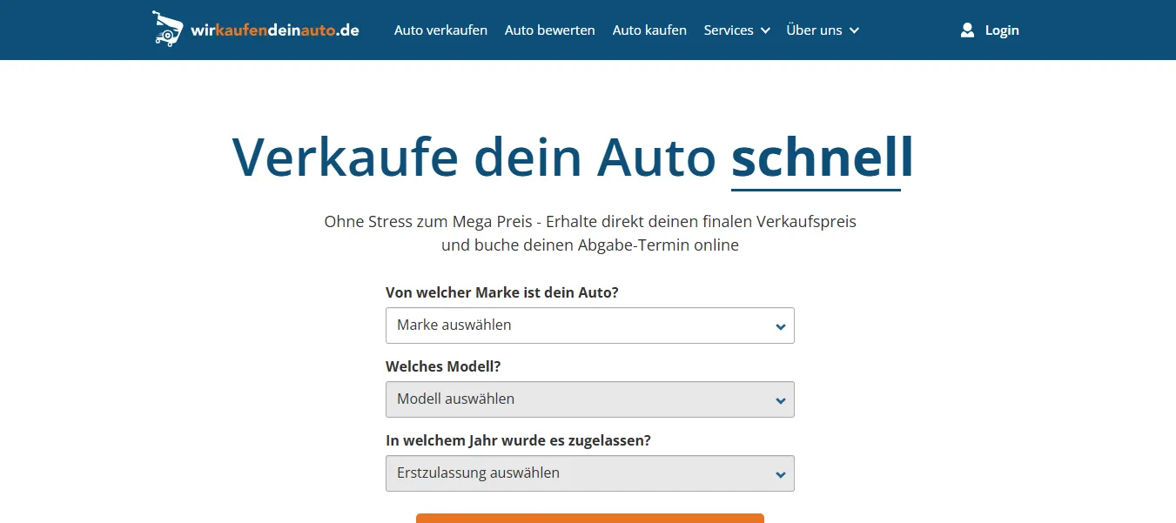The height and width of the screenshot is (523, 1176).
Task: Click the Über uns menu label
Action: pos(814,30)
